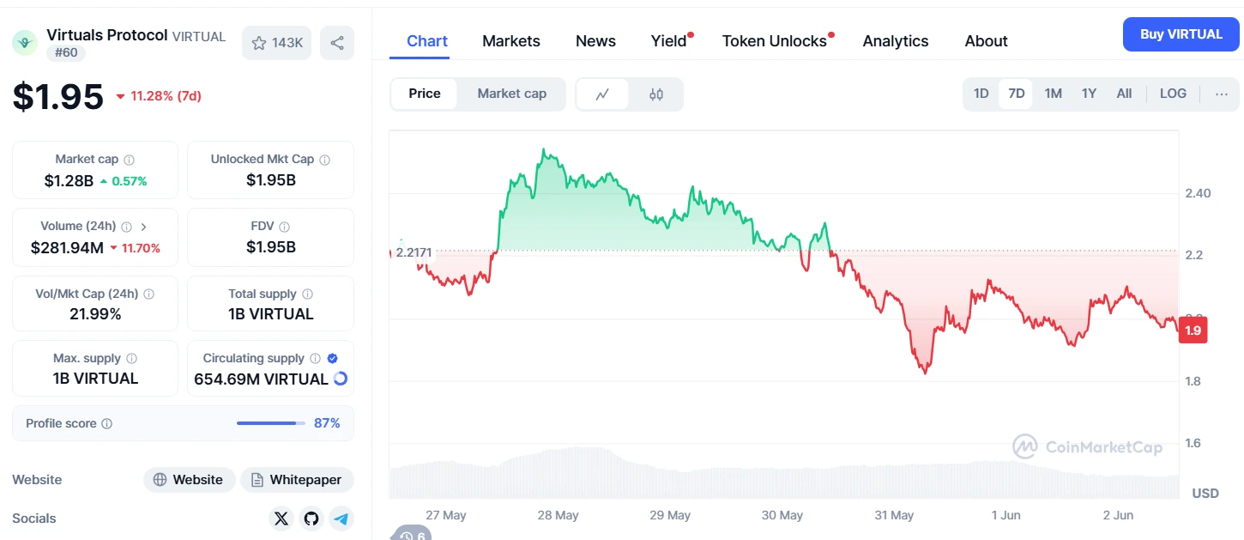Switch to candlestick chart view
The image size is (1244, 540).
coord(656,94)
